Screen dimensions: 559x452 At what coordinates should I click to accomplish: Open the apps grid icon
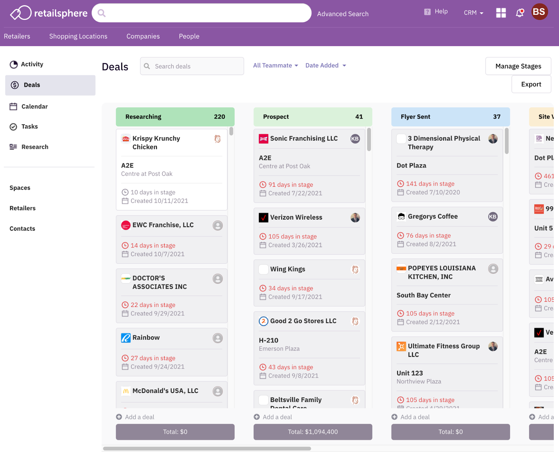[501, 13]
